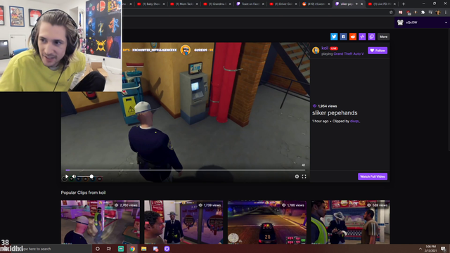The height and width of the screenshot is (253, 450).
Task: Close the sliker pepehands tab
Action: [361, 4]
